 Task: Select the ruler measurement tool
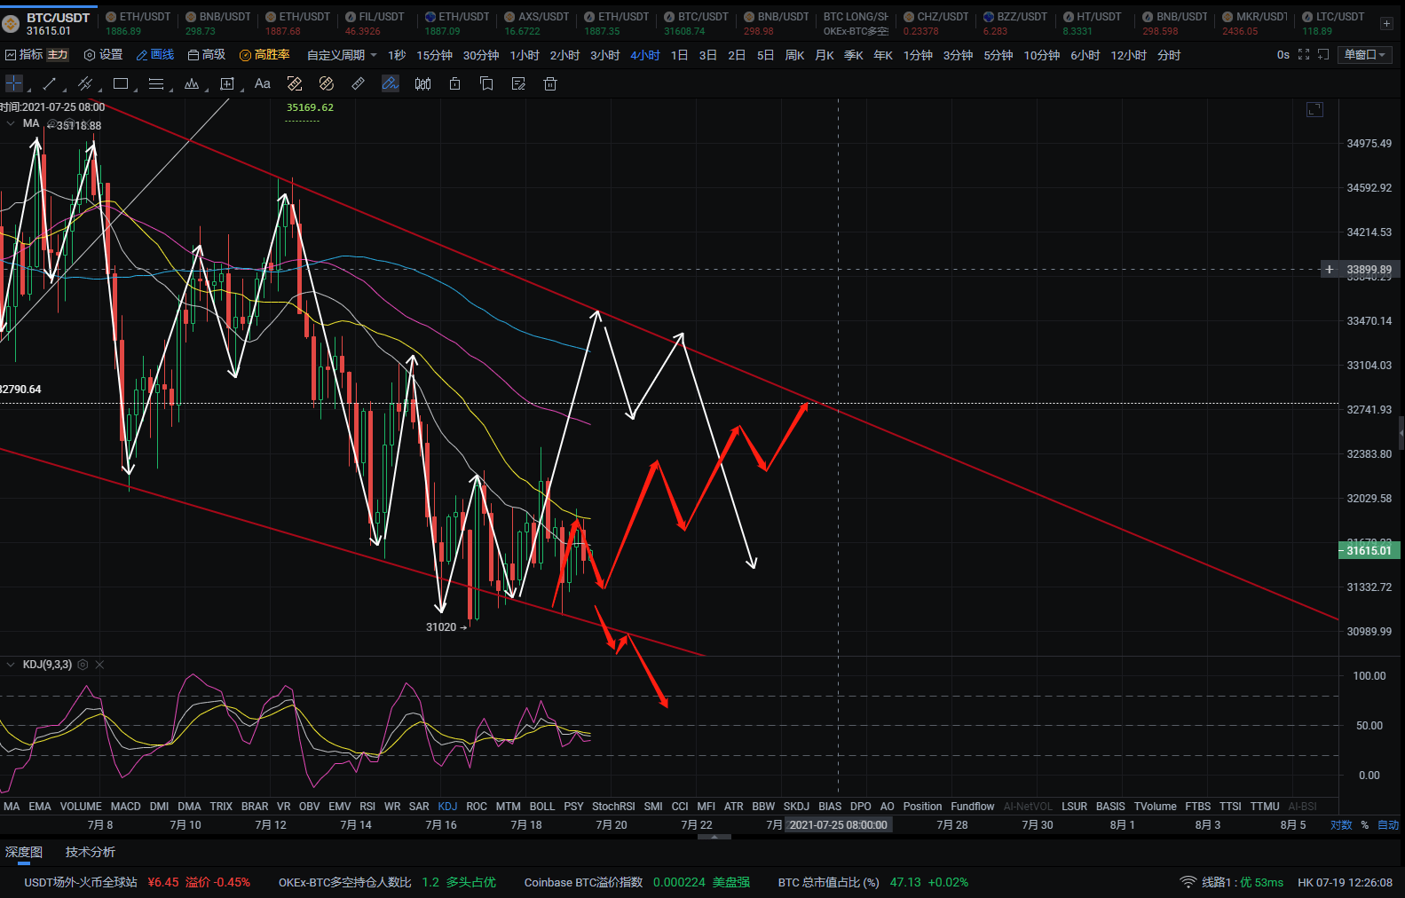(359, 83)
